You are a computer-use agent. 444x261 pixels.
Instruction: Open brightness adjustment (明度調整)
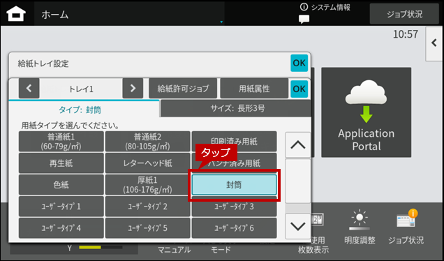pos(360,228)
